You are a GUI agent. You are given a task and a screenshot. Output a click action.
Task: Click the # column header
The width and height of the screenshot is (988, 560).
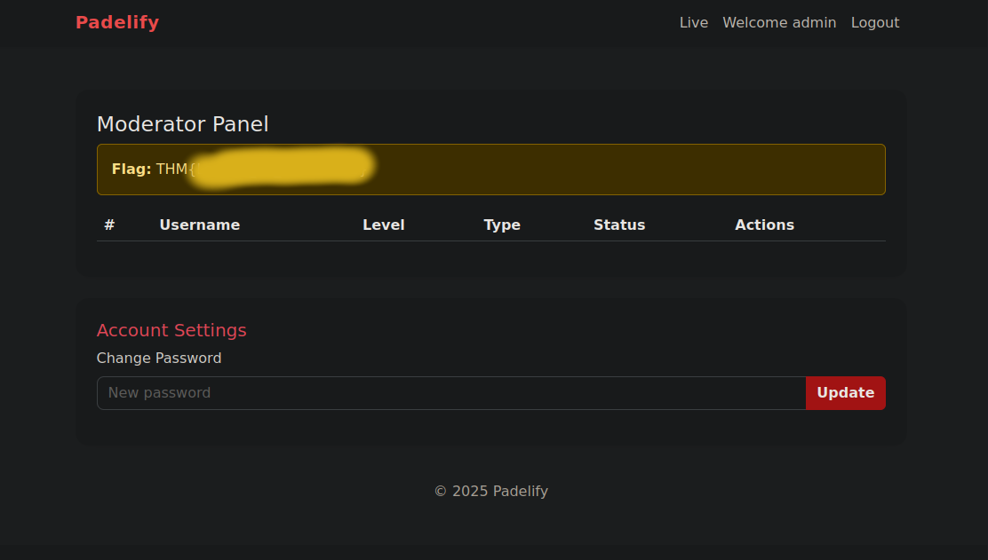click(x=109, y=225)
